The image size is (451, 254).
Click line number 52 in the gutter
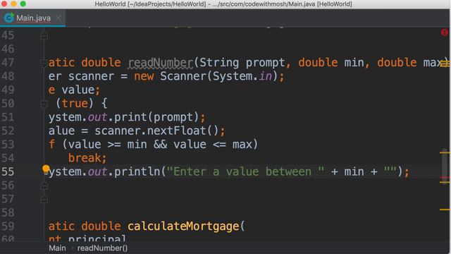click(8, 131)
